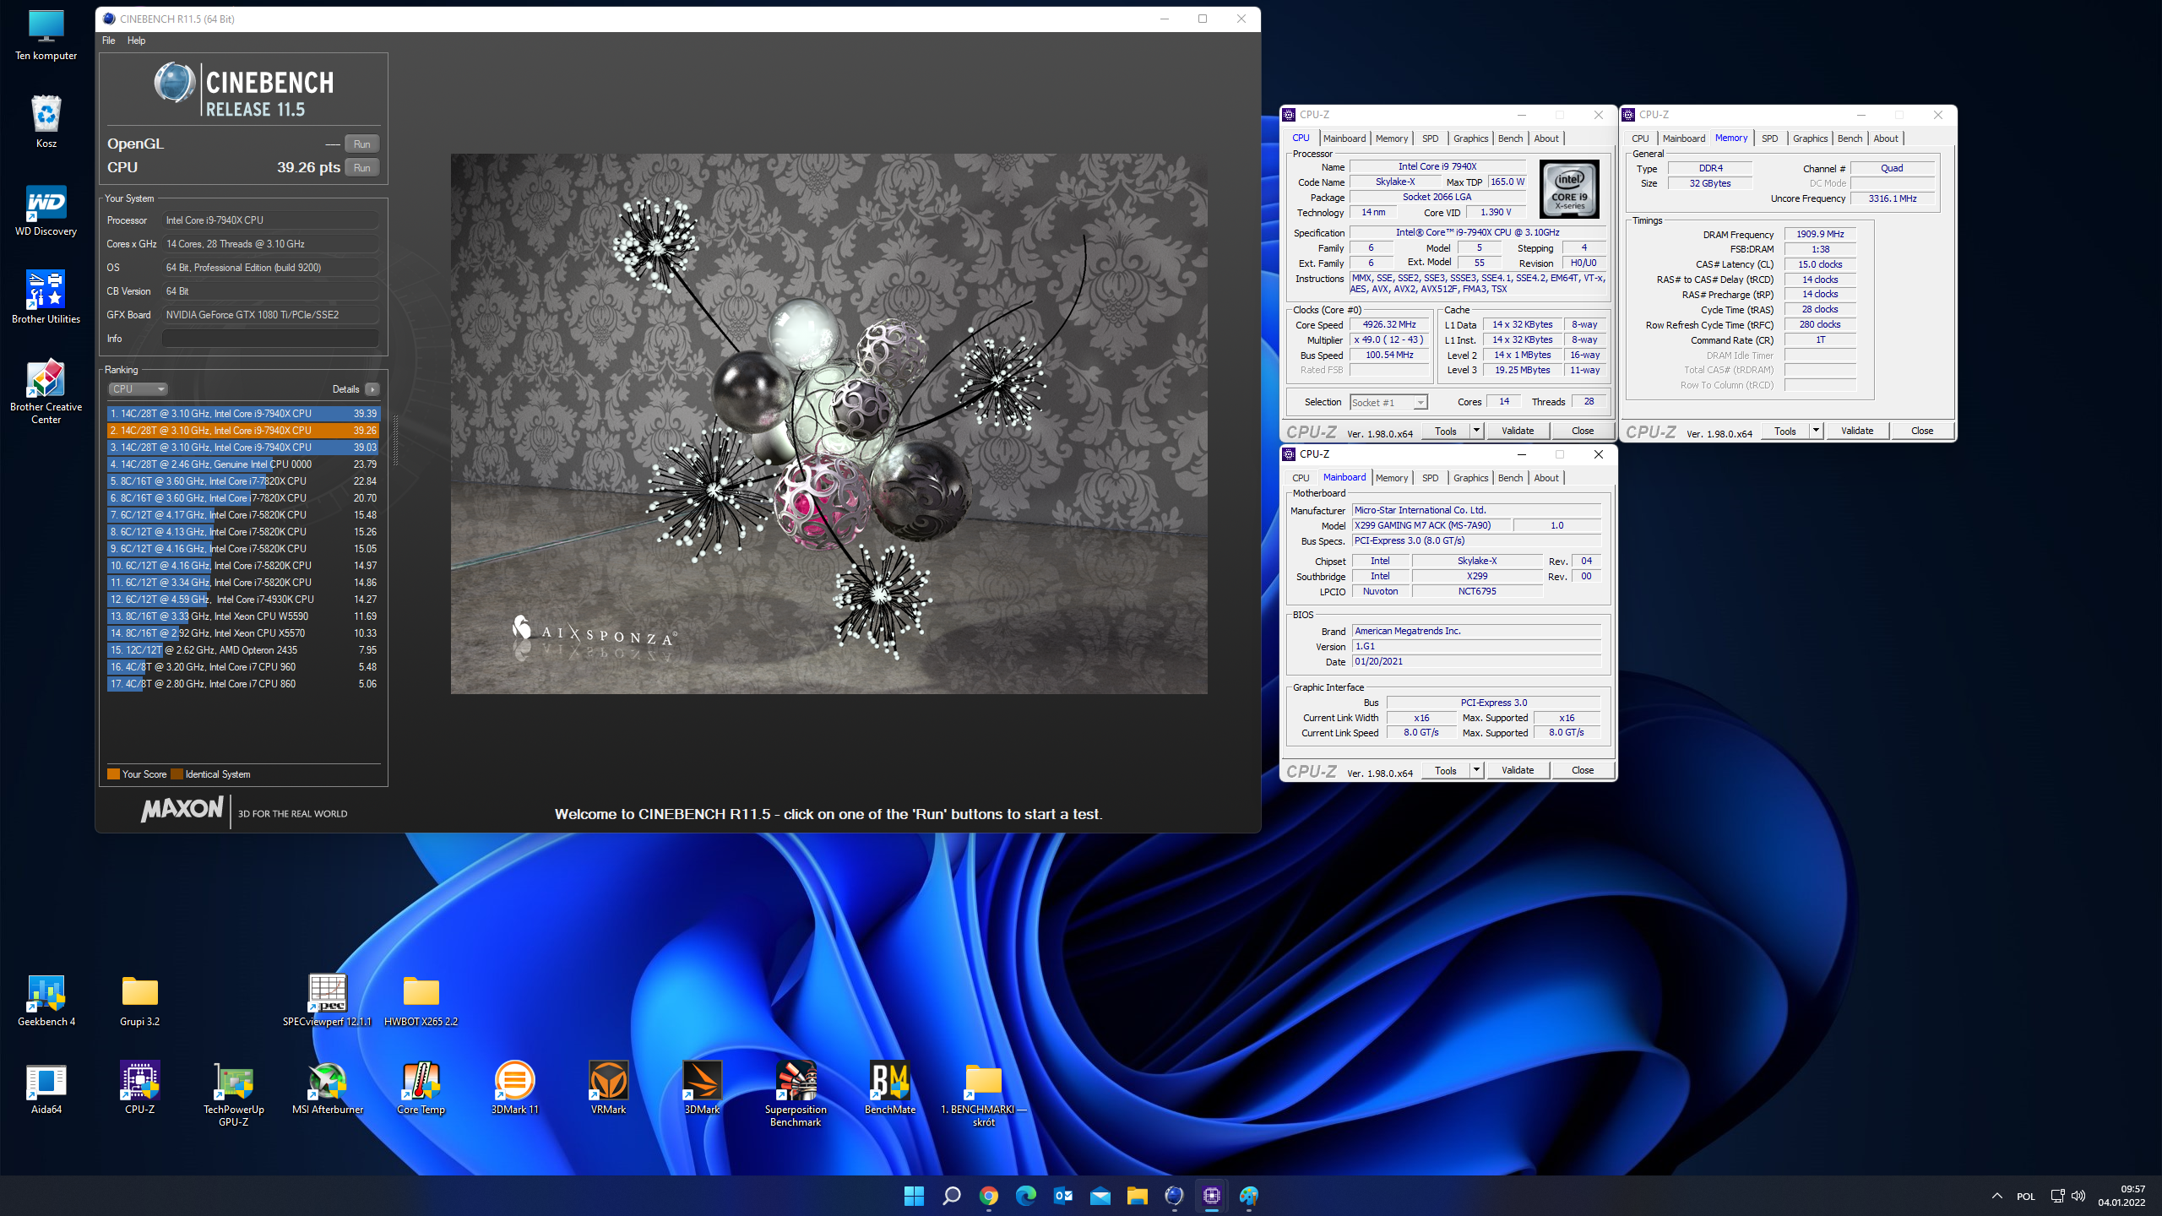This screenshot has height=1216, width=2162.
Task: Switch to CPU-Z taskbar button
Action: point(1211,1196)
